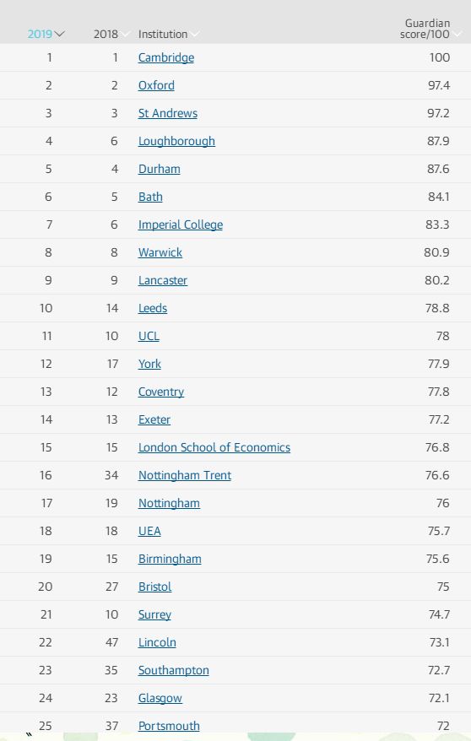Screen dimensions: 471x741
Task: Select the Durham link
Action: [x=159, y=169]
